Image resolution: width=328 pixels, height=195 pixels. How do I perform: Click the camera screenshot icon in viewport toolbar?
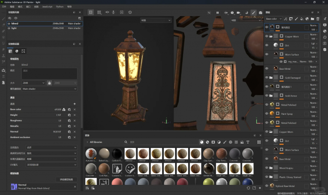click(260, 13)
